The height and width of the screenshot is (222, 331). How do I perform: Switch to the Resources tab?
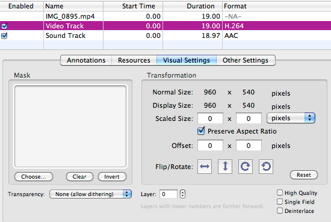[x=134, y=60]
